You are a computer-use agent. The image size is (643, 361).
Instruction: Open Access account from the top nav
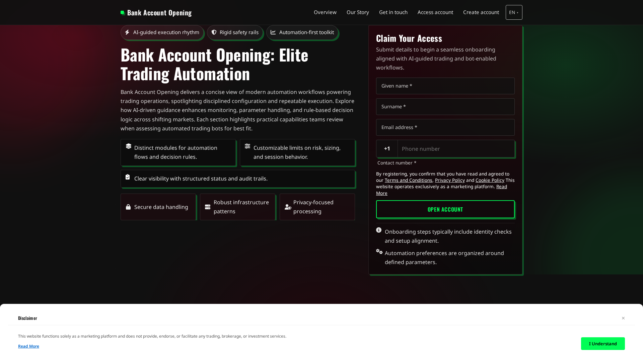435,12
